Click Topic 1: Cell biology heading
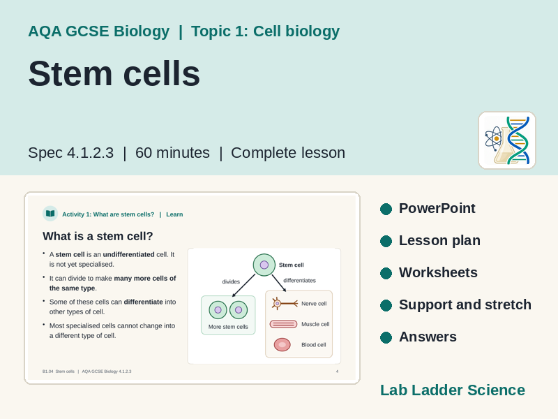Viewport: 558px width, 419px height. click(266, 31)
